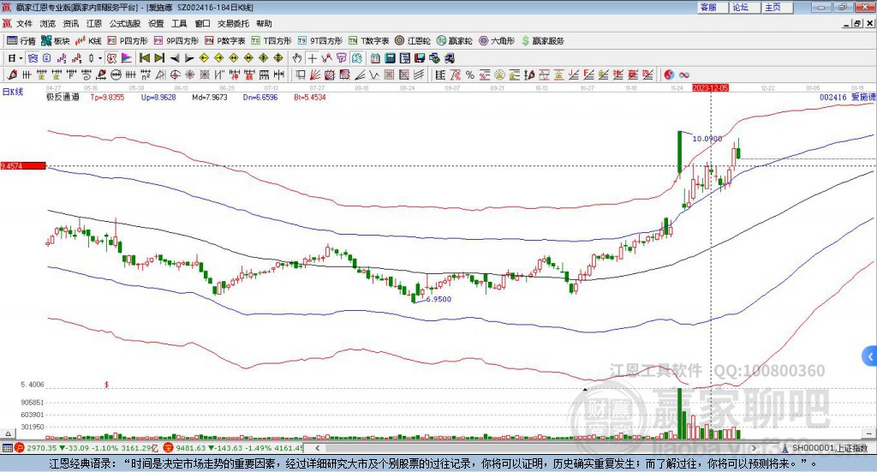Open the 板块 sector view

tap(56, 41)
